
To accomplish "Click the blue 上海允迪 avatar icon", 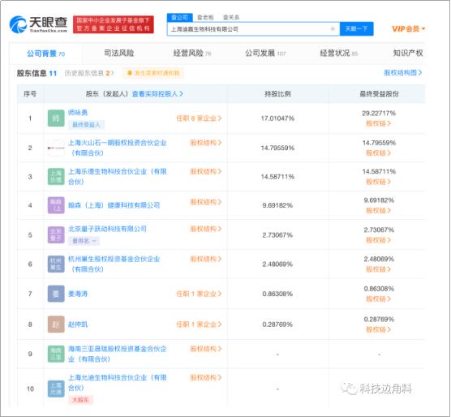I will [56, 389].
